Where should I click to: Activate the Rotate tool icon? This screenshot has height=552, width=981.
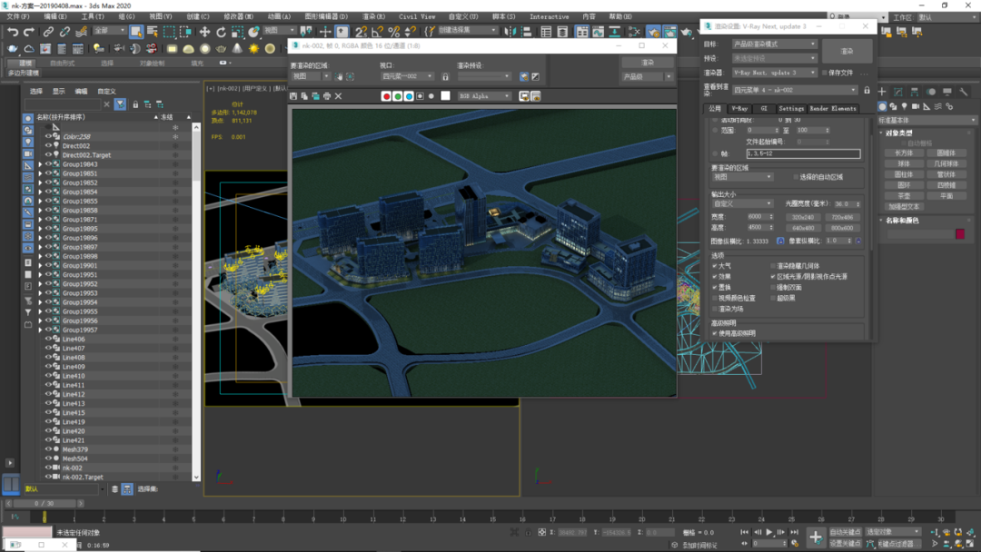click(x=221, y=31)
